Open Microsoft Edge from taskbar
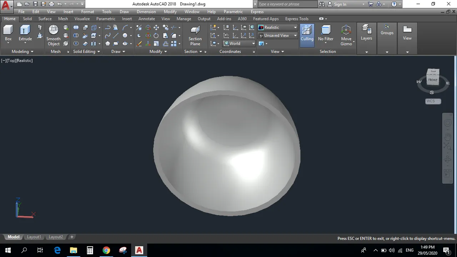 (57, 250)
